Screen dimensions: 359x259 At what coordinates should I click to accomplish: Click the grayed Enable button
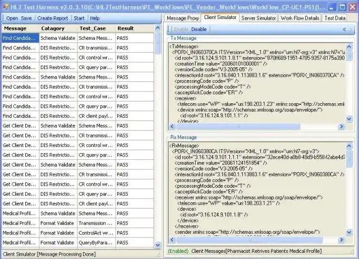click(x=181, y=29)
